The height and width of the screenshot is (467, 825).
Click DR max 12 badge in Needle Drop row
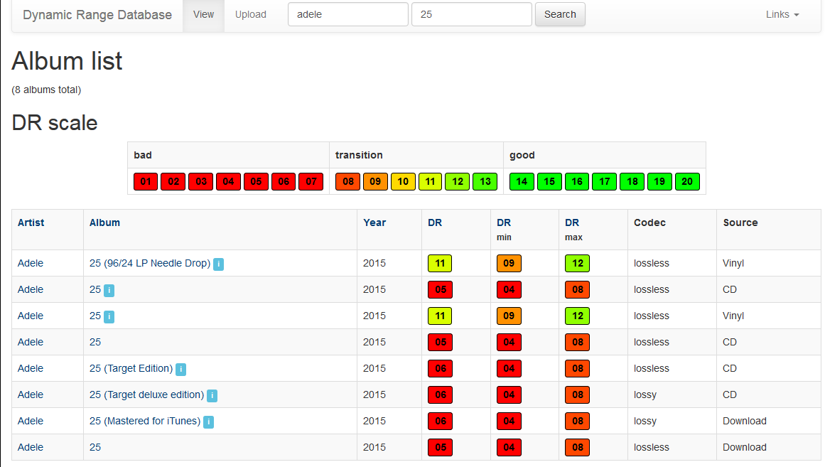click(577, 263)
